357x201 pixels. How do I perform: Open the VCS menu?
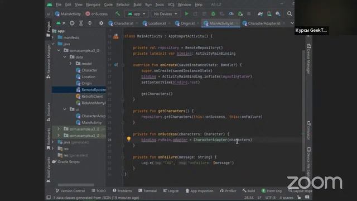pos(171,4)
